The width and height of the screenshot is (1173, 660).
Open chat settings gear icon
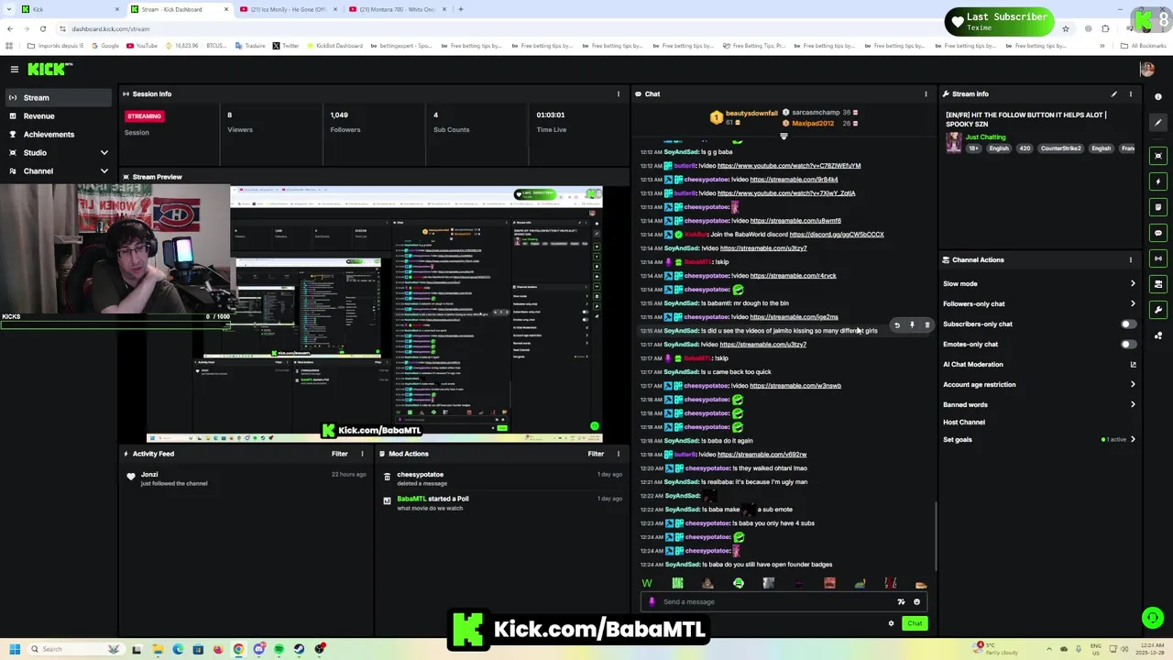pos(891,623)
